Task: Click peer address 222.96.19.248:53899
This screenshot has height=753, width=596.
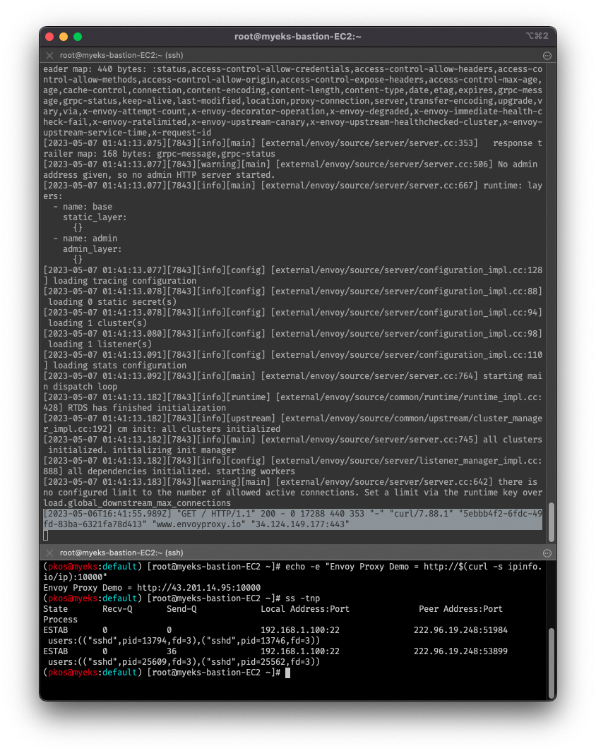Action: [460, 651]
